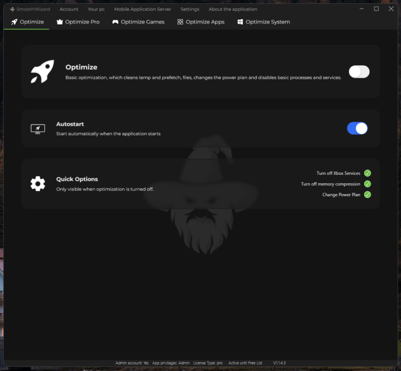The image size is (401, 371).
Task: Open the Your pc menu
Action: [96, 9]
